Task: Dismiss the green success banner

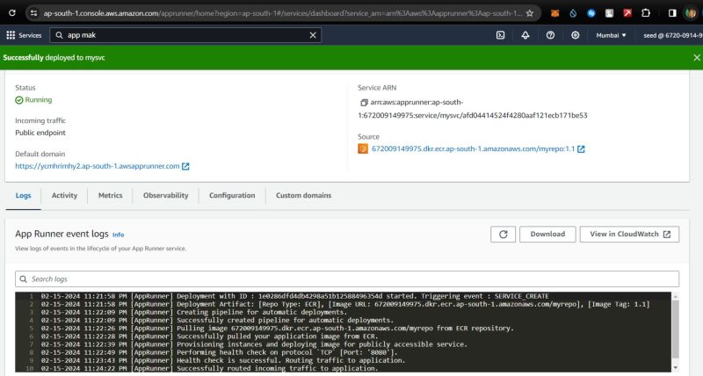Action: tap(697, 57)
